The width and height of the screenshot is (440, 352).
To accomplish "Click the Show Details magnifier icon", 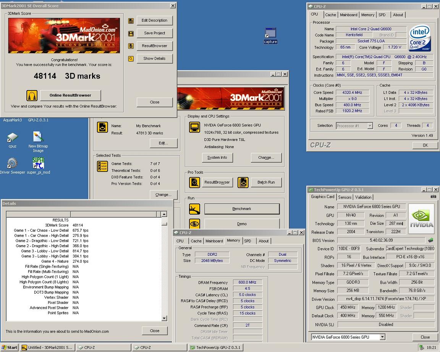I will (131, 59).
